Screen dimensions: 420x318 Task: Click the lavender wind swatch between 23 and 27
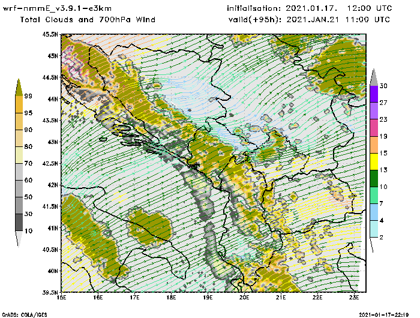374,111
